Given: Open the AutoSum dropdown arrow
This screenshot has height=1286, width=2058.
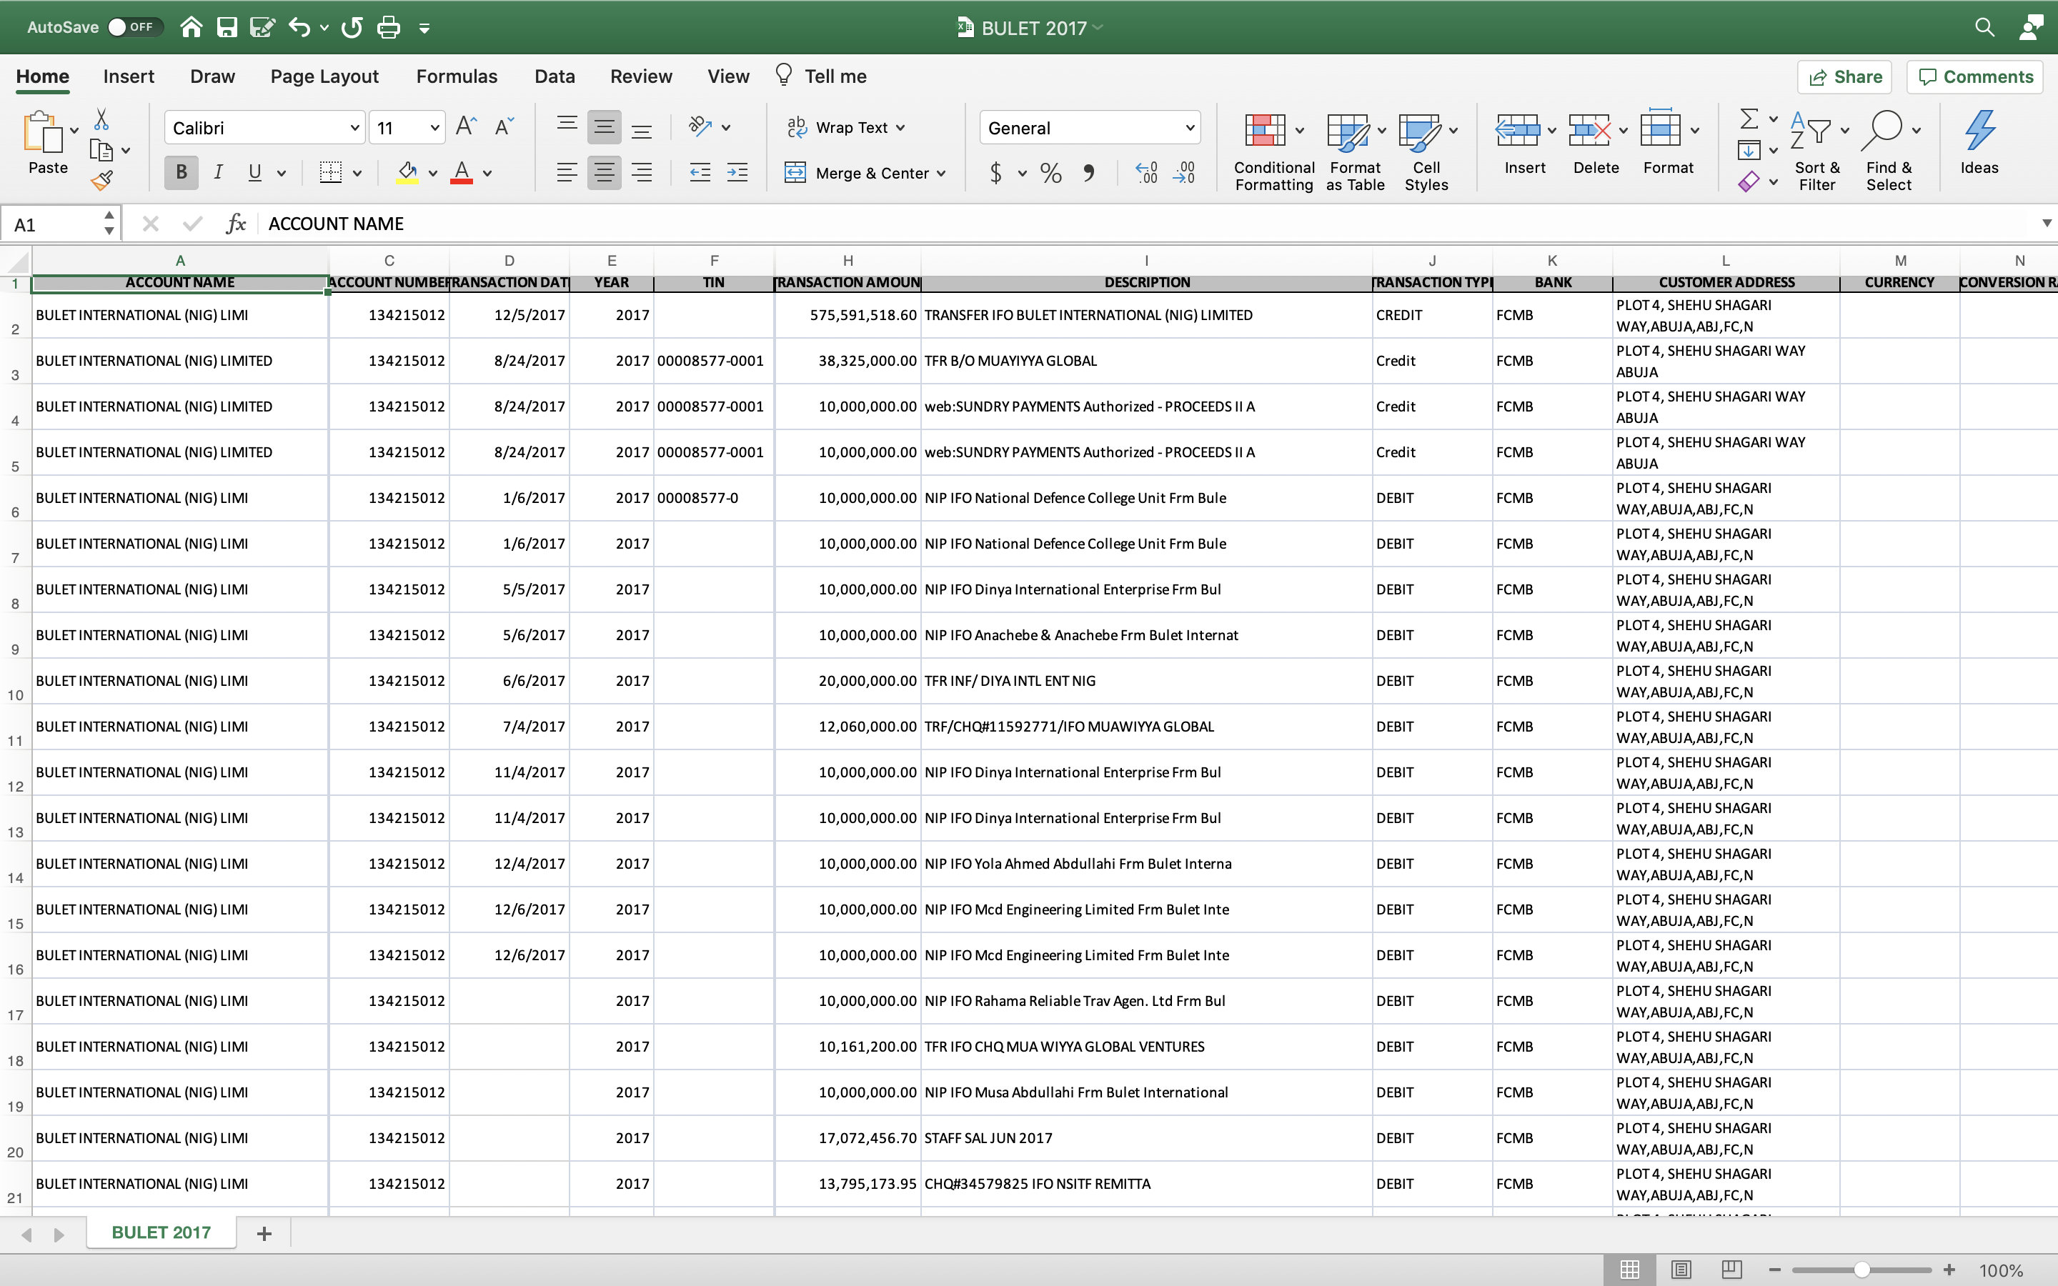Looking at the screenshot, I should point(1773,119).
